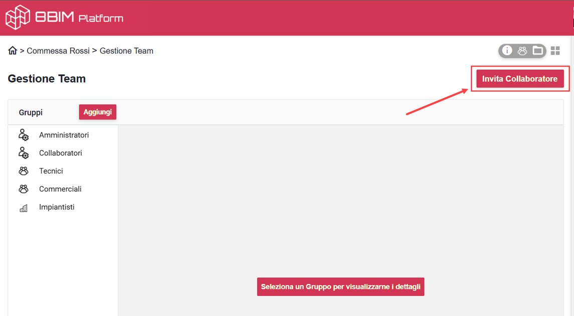Click the user-gear icon beside Amministratori

pos(23,134)
